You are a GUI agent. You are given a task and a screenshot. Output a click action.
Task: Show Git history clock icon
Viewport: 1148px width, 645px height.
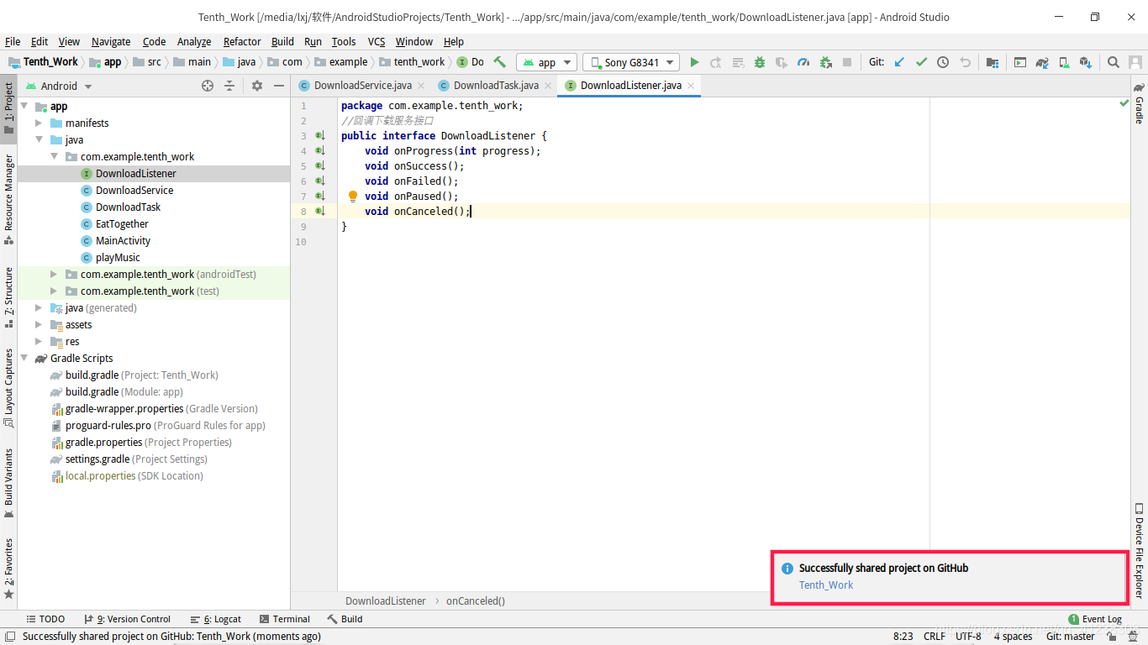pyautogui.click(x=943, y=62)
